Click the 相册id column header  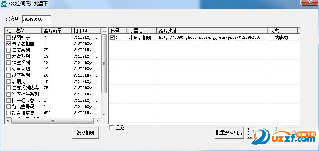[x=86, y=31]
